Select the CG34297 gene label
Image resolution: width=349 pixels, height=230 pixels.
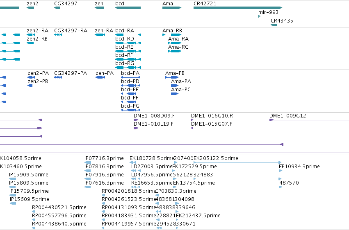click(66, 4)
